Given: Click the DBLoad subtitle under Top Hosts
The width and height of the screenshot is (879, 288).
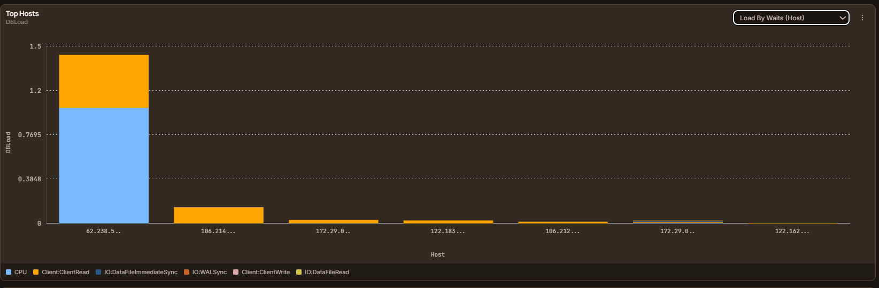Looking at the screenshot, I should 17,22.
